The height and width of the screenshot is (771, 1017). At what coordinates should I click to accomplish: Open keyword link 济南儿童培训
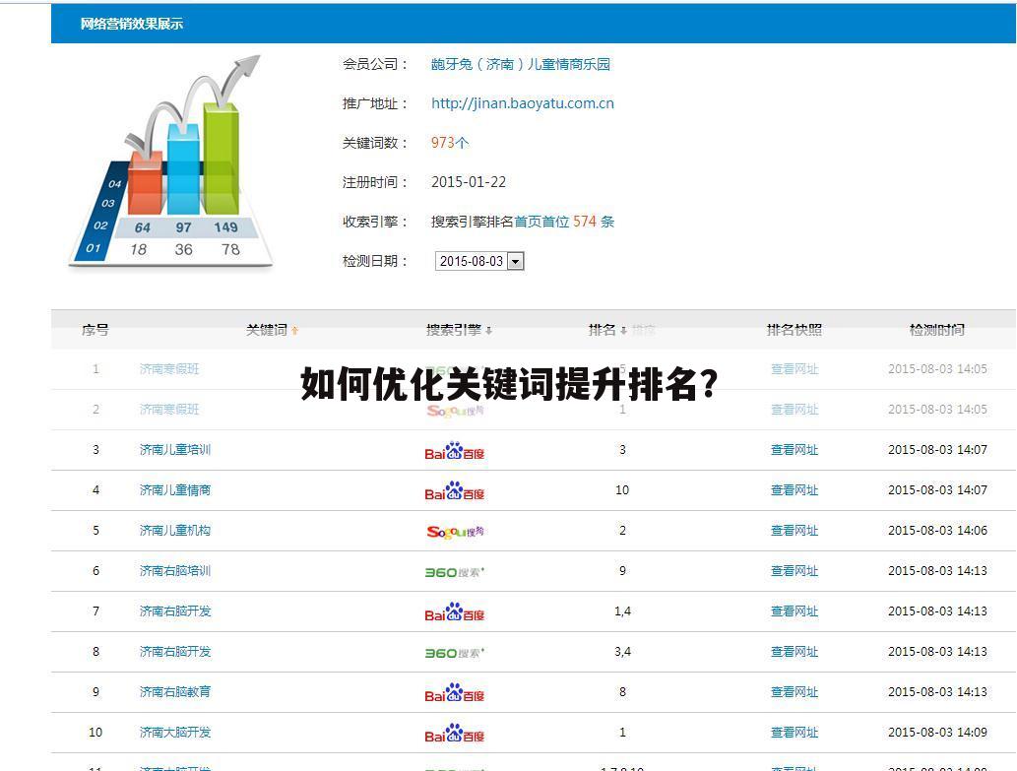pos(175,450)
